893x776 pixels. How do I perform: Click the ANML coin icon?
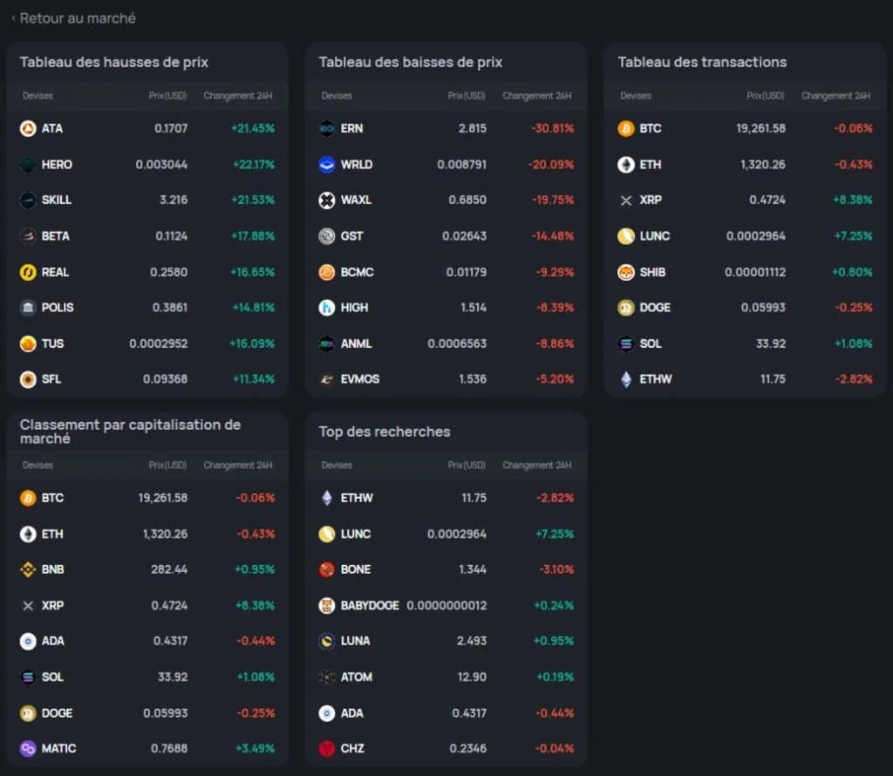[x=327, y=344]
